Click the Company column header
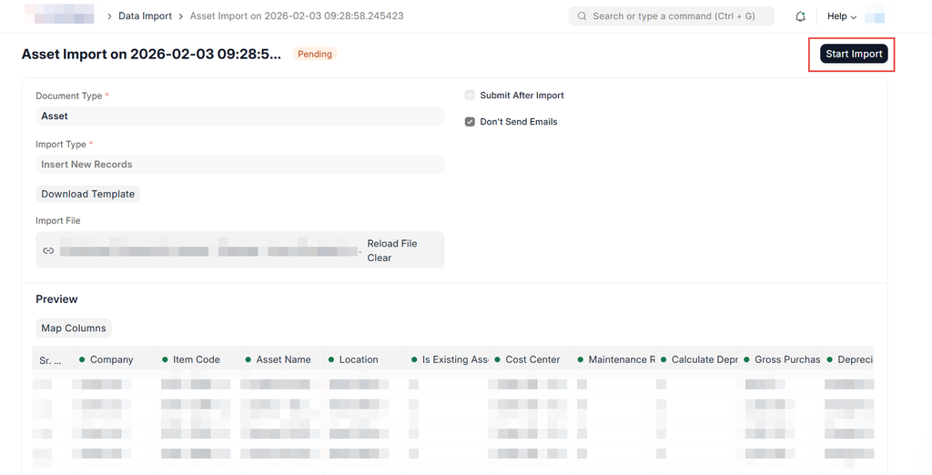Viewport: 932px width, 475px height. [112, 360]
